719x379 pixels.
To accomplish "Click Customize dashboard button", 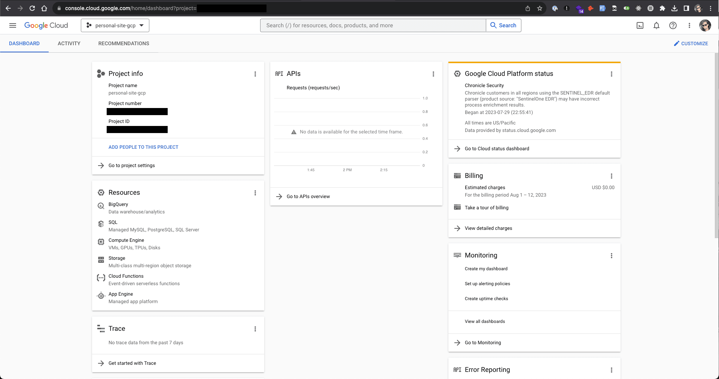I will (691, 43).
